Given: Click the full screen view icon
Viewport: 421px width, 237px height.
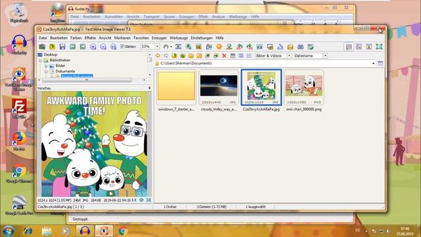Looking at the screenshot, I should click(x=379, y=47).
